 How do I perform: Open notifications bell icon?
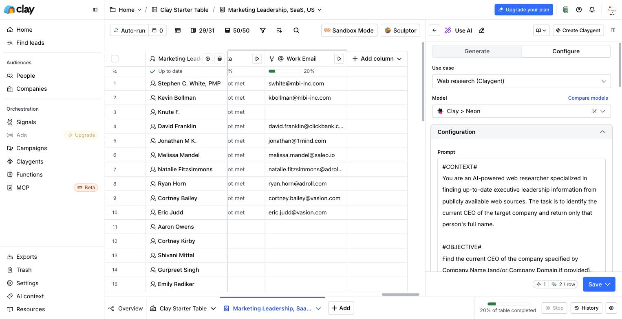pos(592,10)
